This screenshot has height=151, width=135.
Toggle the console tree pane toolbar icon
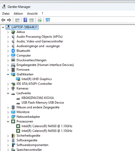(17, 20)
